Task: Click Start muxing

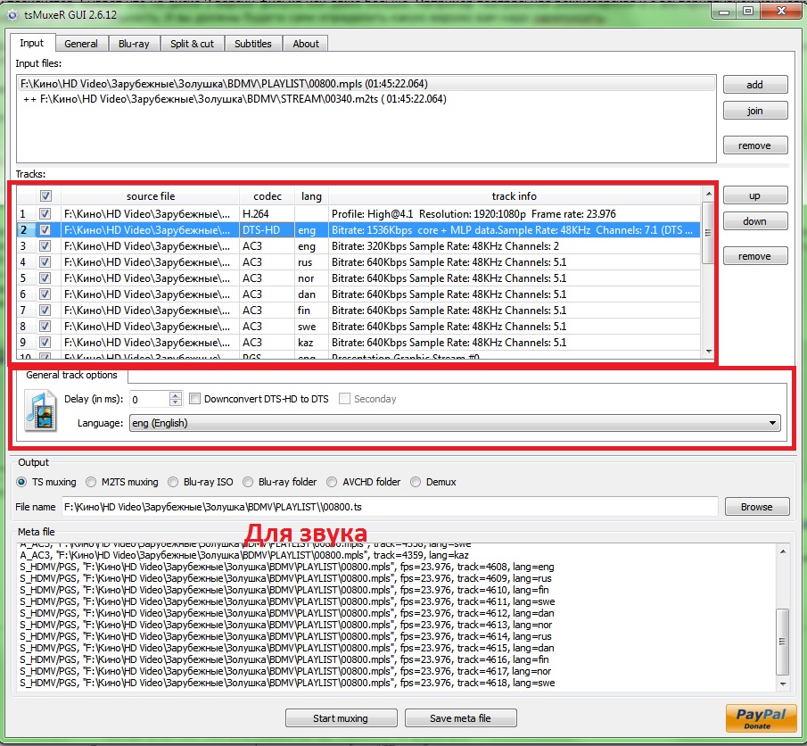Action: pos(341,718)
